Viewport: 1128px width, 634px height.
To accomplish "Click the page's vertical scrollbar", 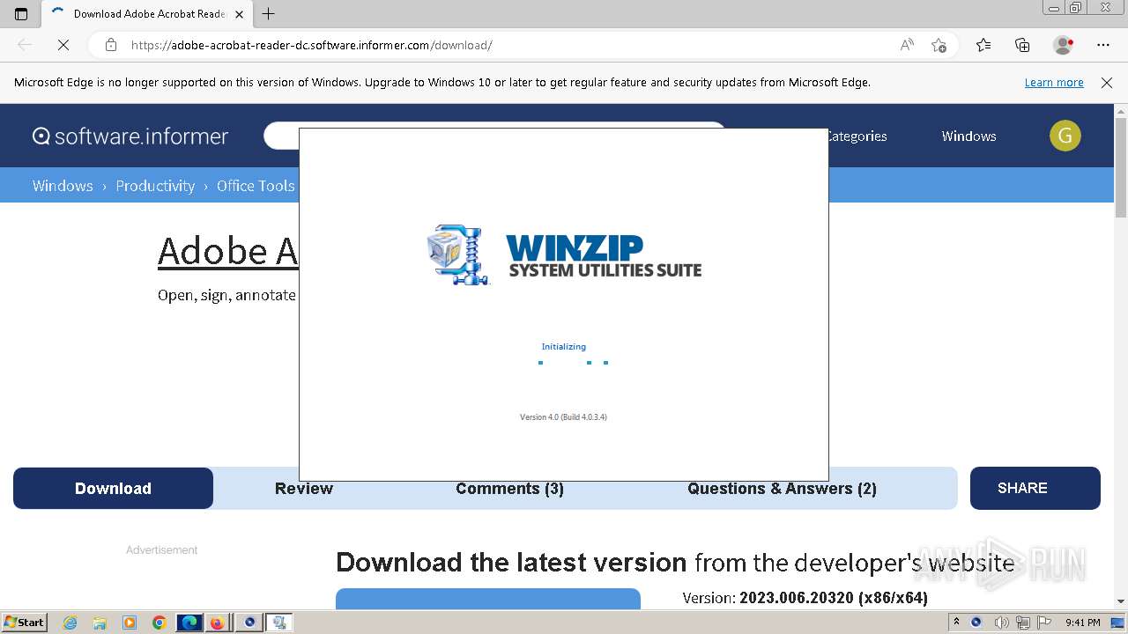I will [1121, 167].
